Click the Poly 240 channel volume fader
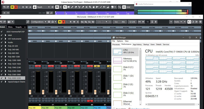This screenshot has width=204, height=109. pyautogui.click(x=30, y=92)
